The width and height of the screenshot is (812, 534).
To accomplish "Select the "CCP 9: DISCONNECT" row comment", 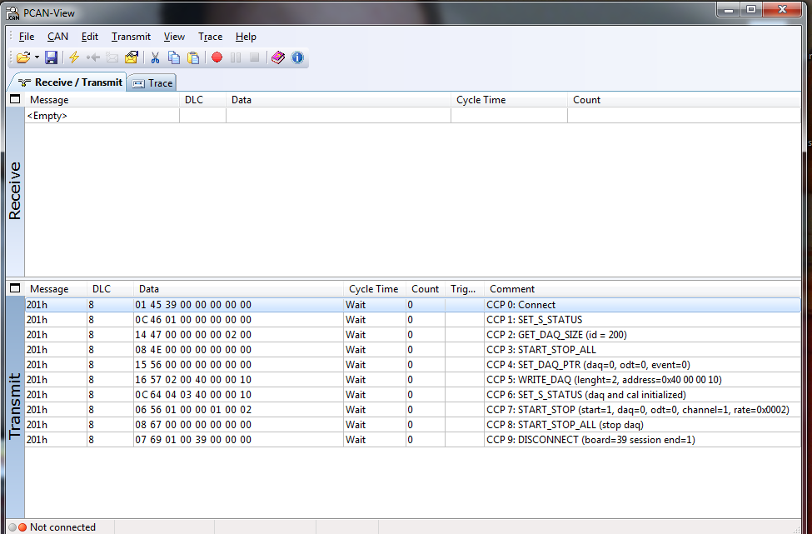I will 590,440.
